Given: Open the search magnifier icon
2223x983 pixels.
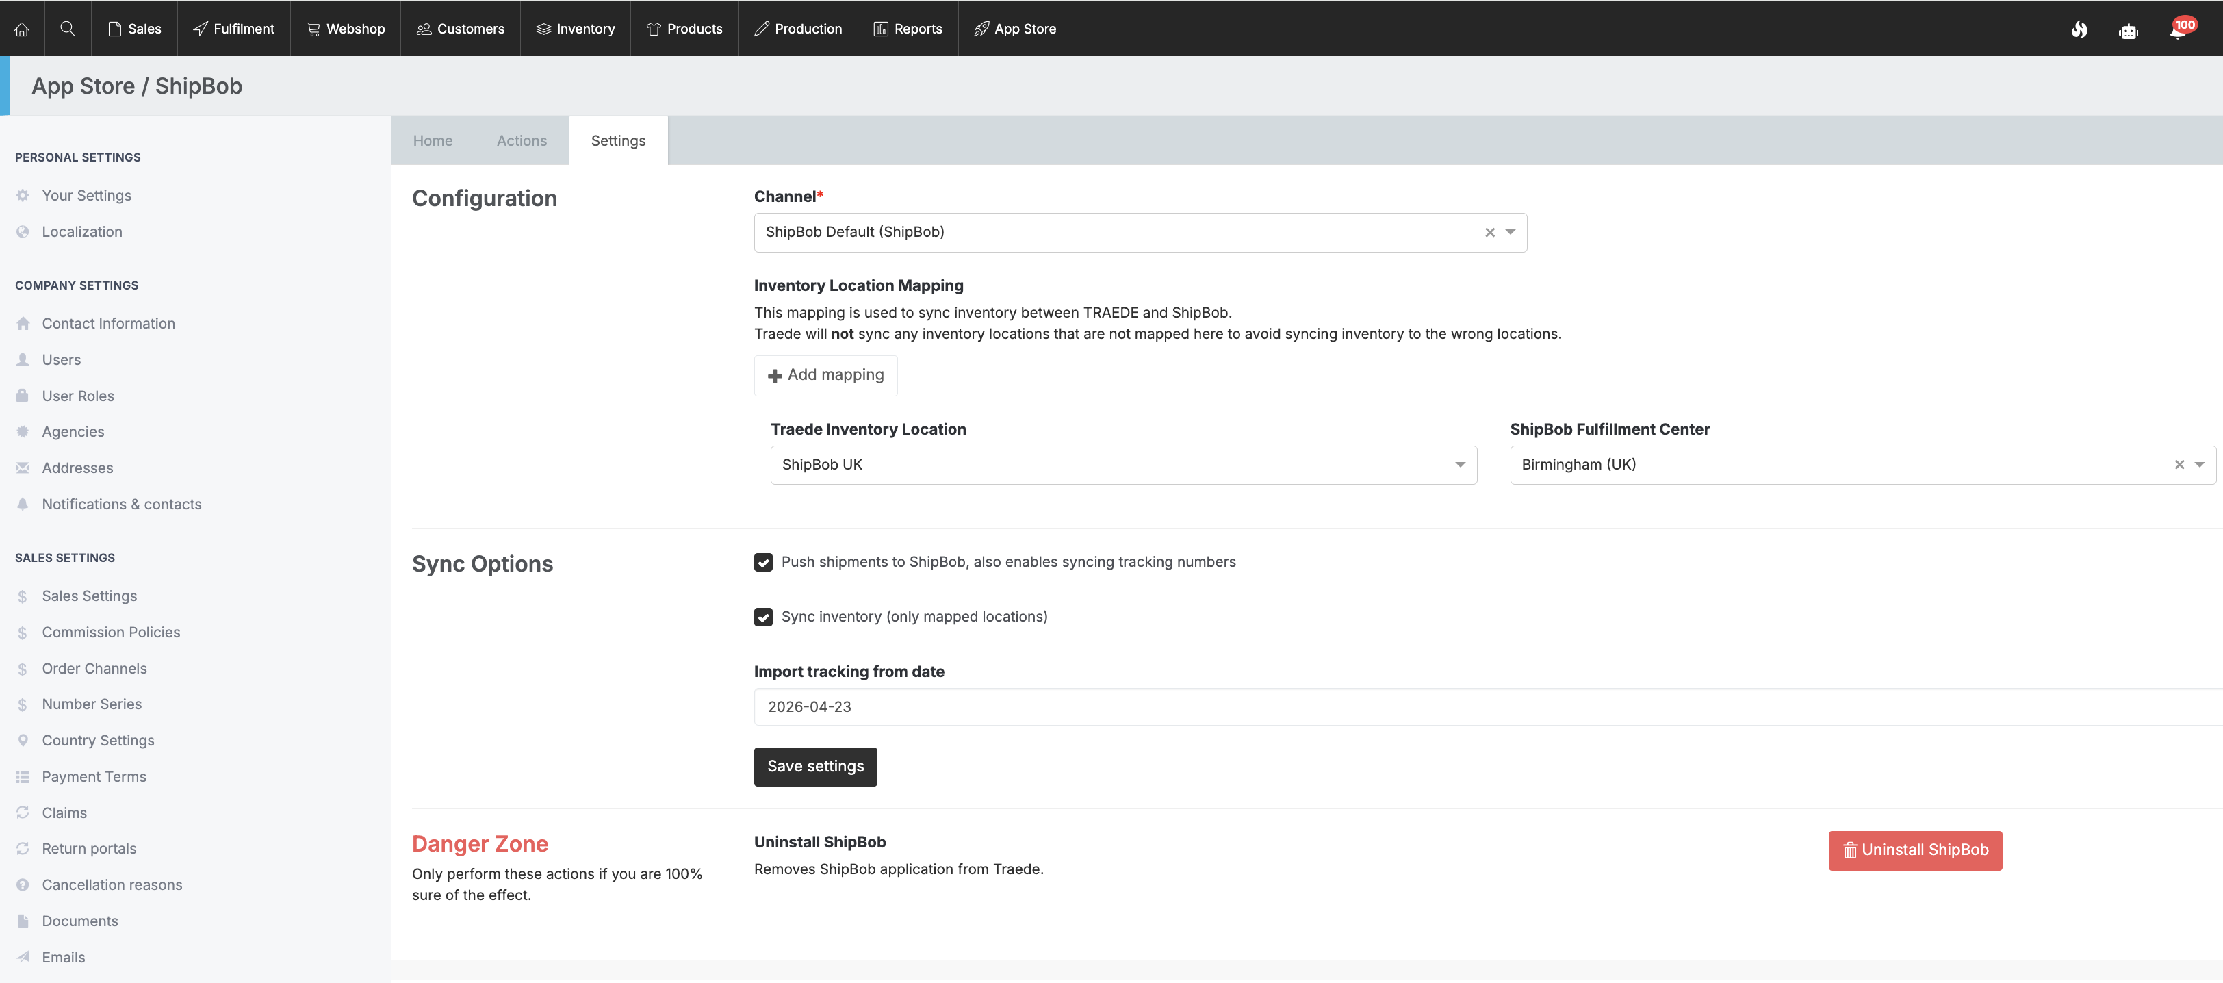Looking at the screenshot, I should (67, 29).
